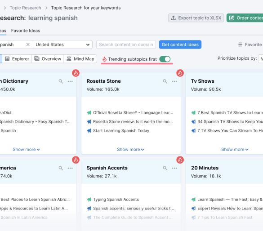The width and height of the screenshot is (263, 231).
Task: Open headline Typing Spanish Accents
Action: pos(116,200)
